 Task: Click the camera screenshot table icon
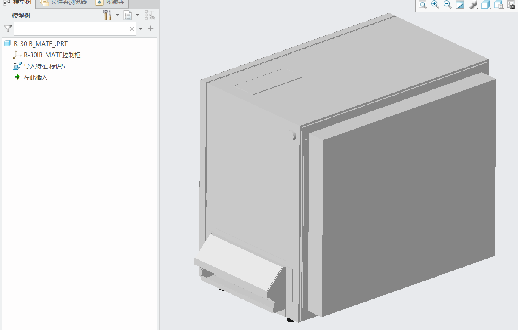(512, 5)
